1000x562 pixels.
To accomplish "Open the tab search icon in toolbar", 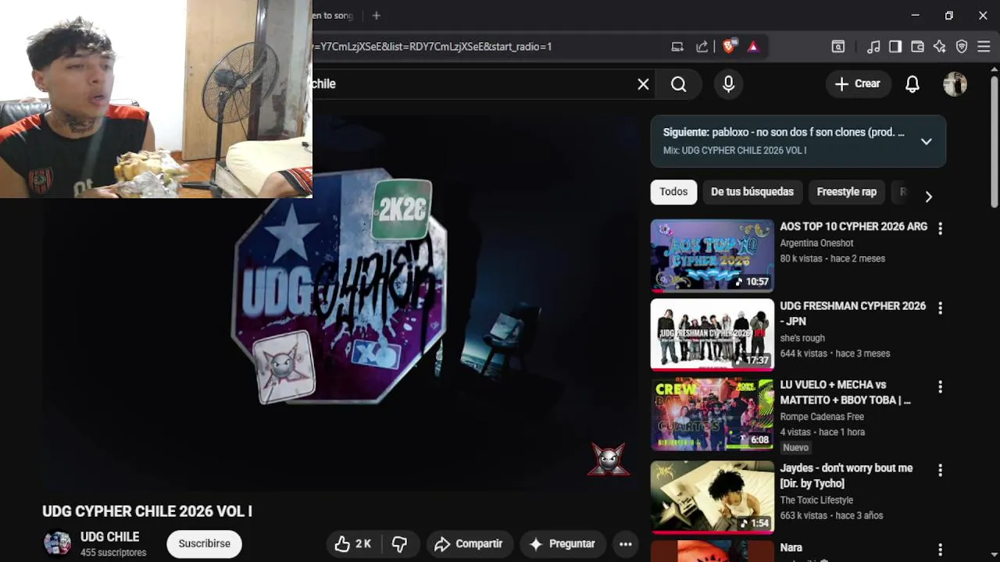I will 838,47.
